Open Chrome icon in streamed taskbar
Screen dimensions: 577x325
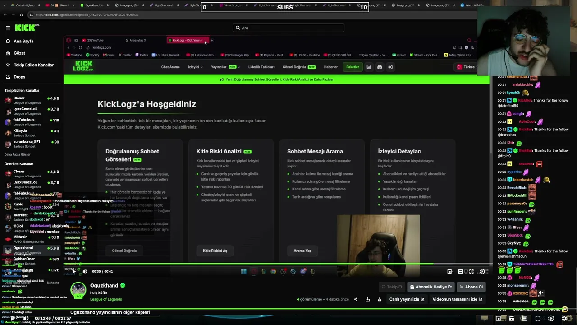point(273,271)
